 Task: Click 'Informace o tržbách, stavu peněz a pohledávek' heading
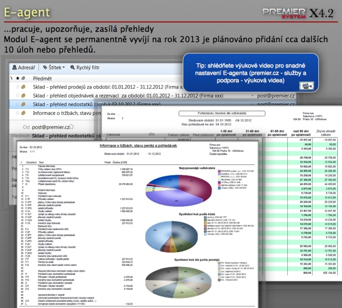(138, 146)
